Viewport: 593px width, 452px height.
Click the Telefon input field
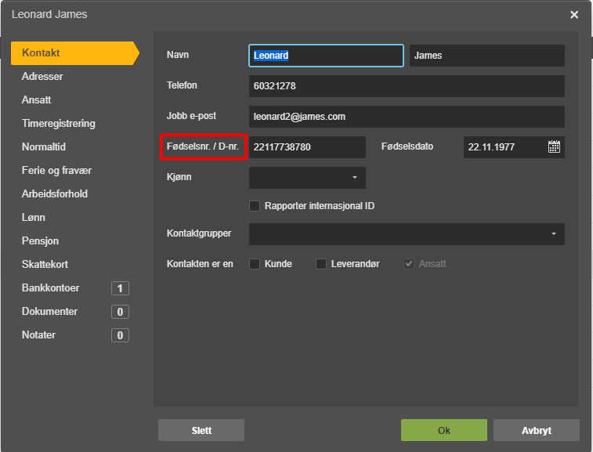tap(407, 86)
